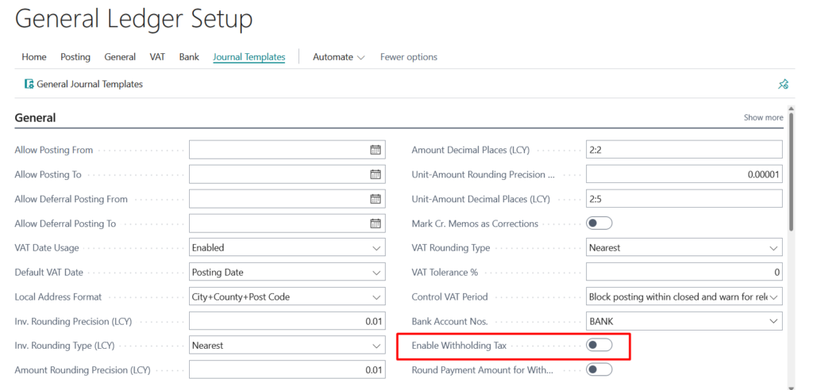Expand the Bank Account Nos. dropdown
This screenshot has width=813, height=390.
point(773,321)
